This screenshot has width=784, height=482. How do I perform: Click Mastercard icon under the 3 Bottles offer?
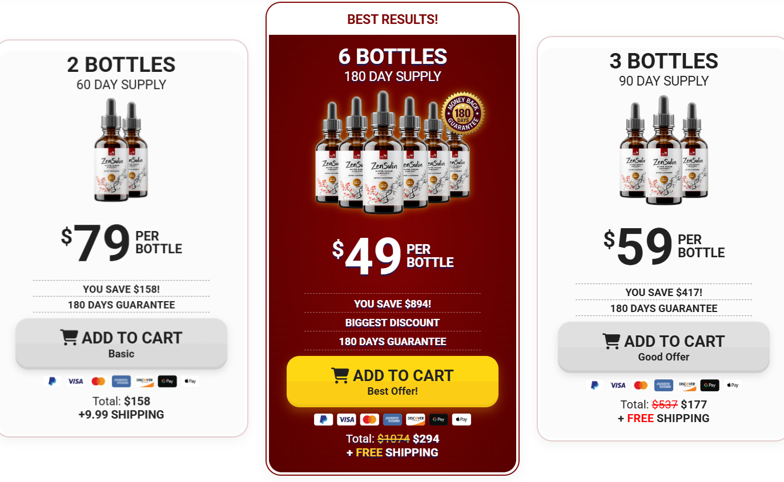click(x=641, y=385)
